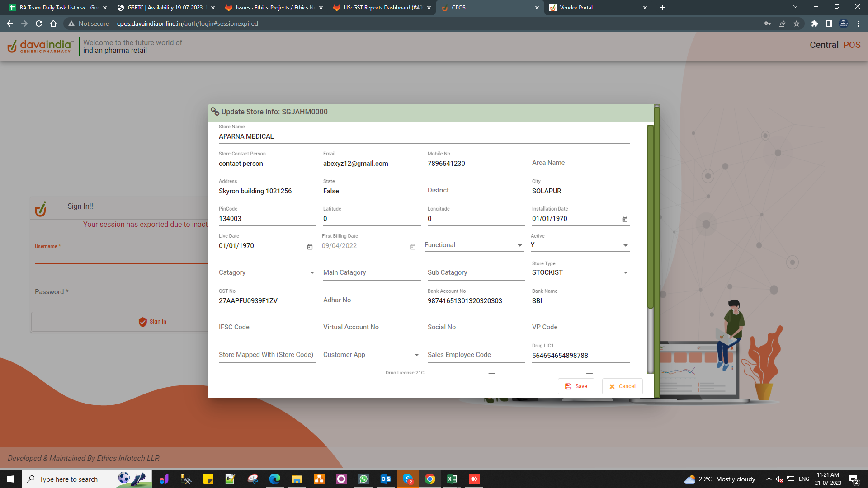The width and height of the screenshot is (868, 488).
Task: Click the saved passwords key icon
Action: click(768, 23)
